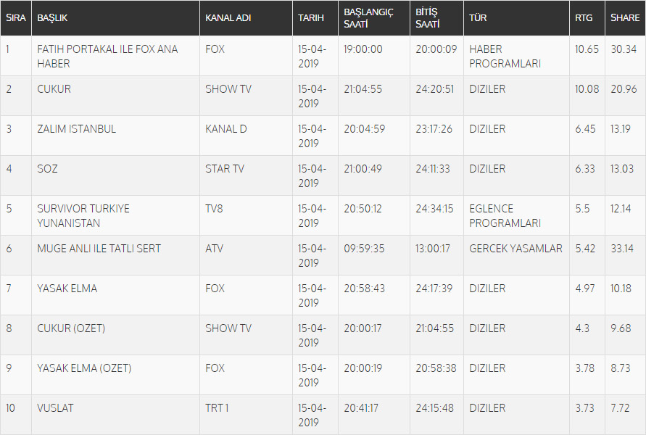The width and height of the screenshot is (646, 435).
Task: Click the TÜR column header
Action: 478,18
